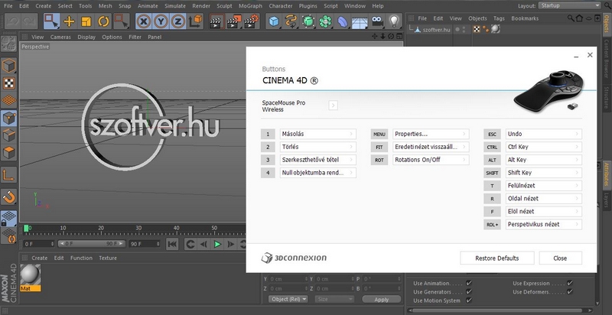Open the MENU Properties assignment dropdown
This screenshot has height=315, width=612.
pyautogui.click(x=431, y=134)
